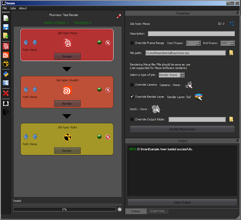Click the Override Output folder field
Screen dimensions: 241x220
click(x=197, y=119)
